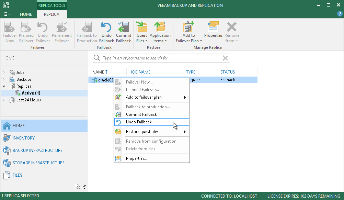Select Jobs in the navigation tree
Viewport: 344px width, 200px height.
click(x=20, y=72)
